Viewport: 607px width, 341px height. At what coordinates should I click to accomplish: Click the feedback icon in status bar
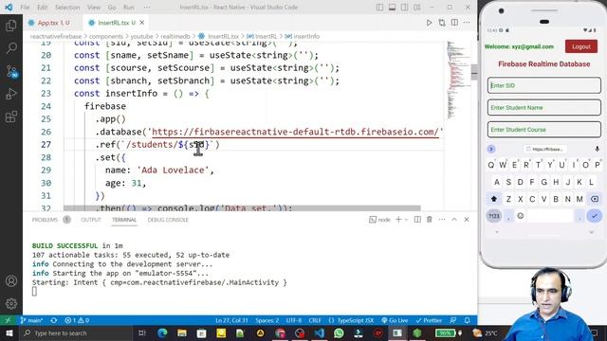point(453,320)
